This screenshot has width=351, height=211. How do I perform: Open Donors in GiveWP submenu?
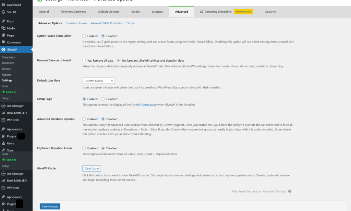(x=6, y=69)
